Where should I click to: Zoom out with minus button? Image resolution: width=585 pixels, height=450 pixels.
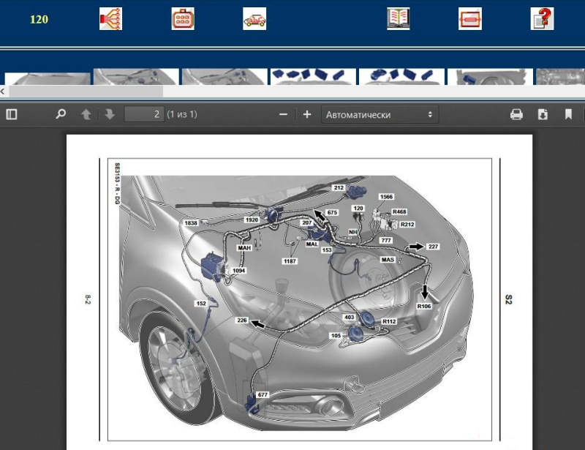pos(283,114)
